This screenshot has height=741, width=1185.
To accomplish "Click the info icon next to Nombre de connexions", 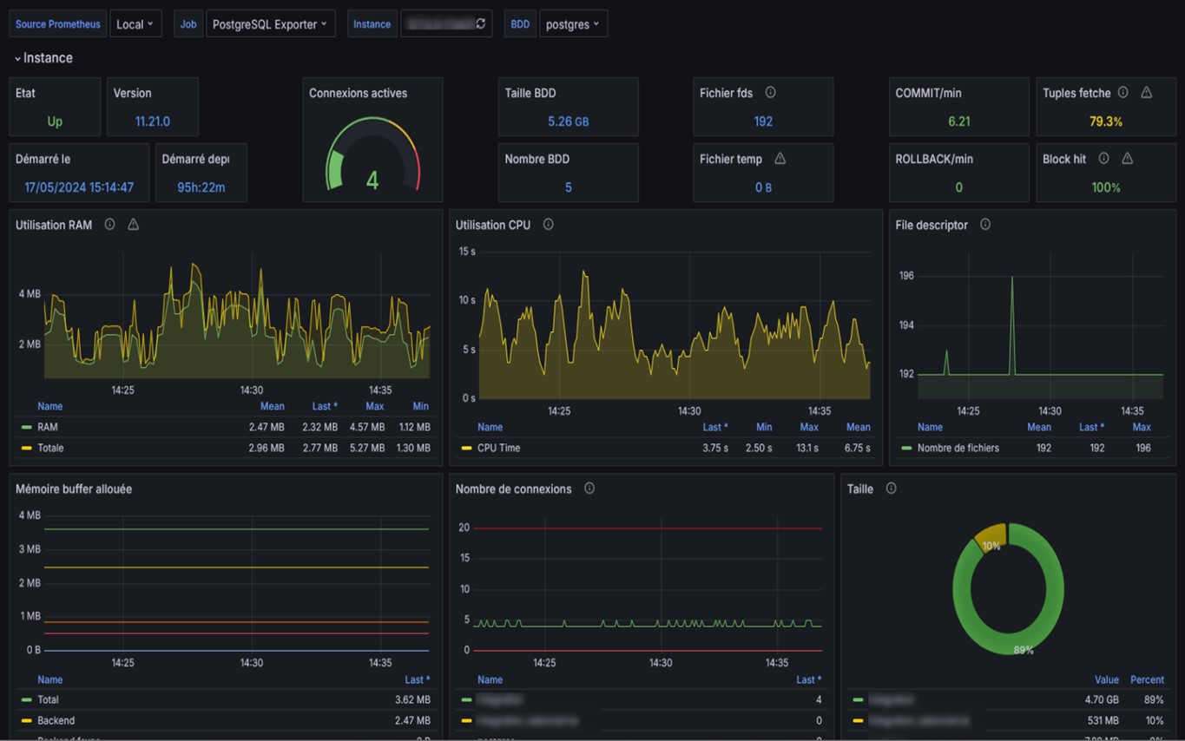I will click(x=589, y=489).
